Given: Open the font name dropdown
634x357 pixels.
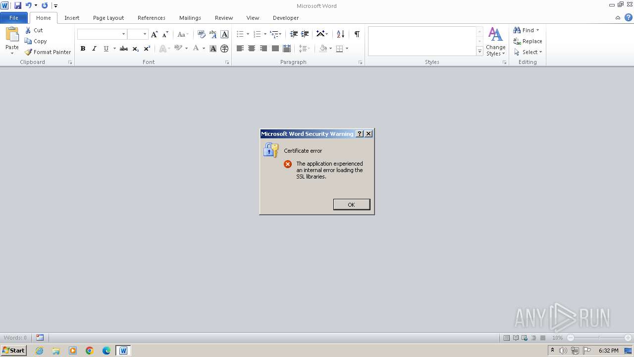Looking at the screenshot, I should click(x=123, y=34).
